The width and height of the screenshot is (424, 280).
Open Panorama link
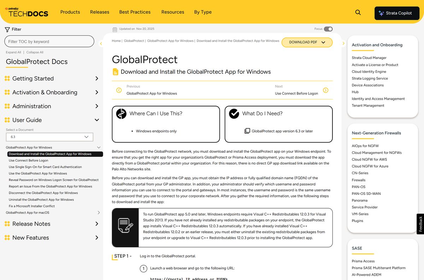(360, 200)
